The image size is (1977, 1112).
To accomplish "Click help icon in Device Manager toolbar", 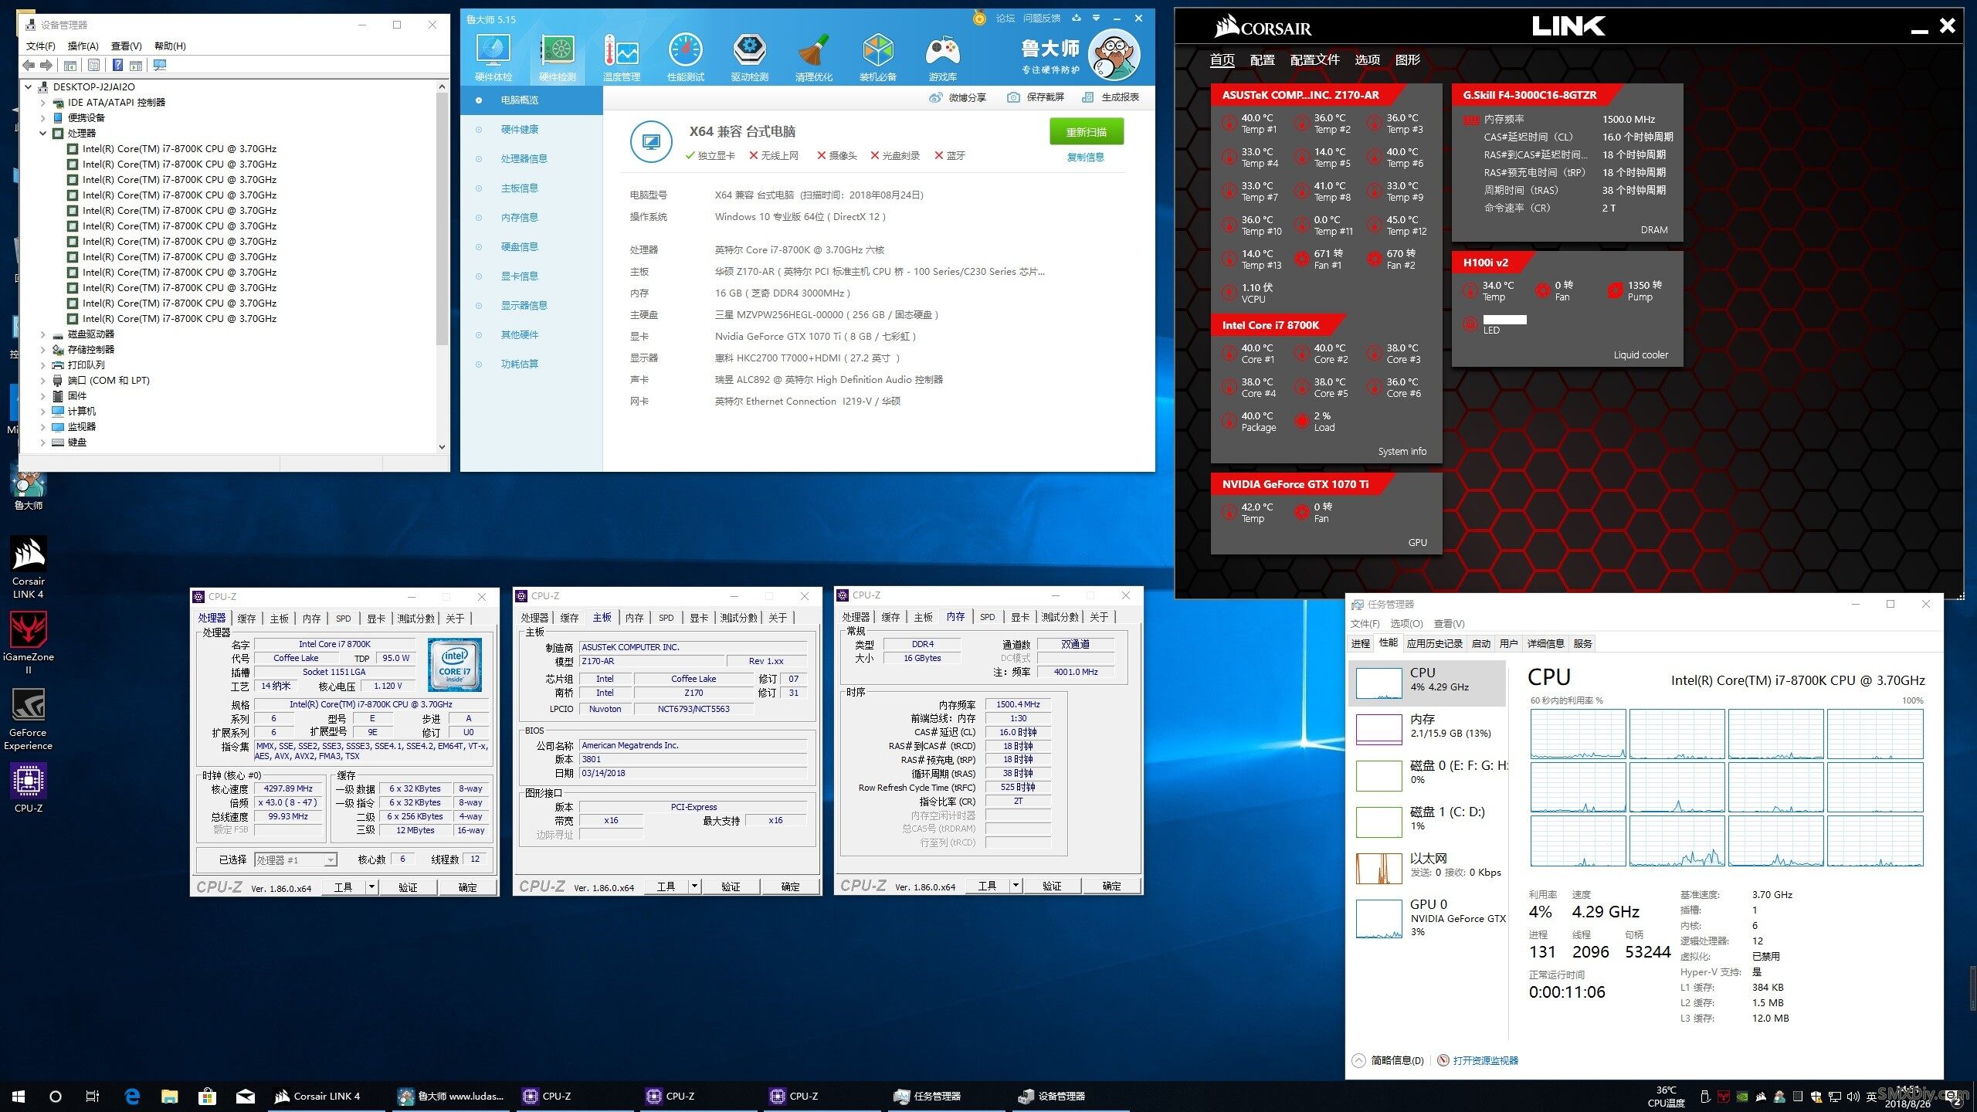I will [117, 66].
